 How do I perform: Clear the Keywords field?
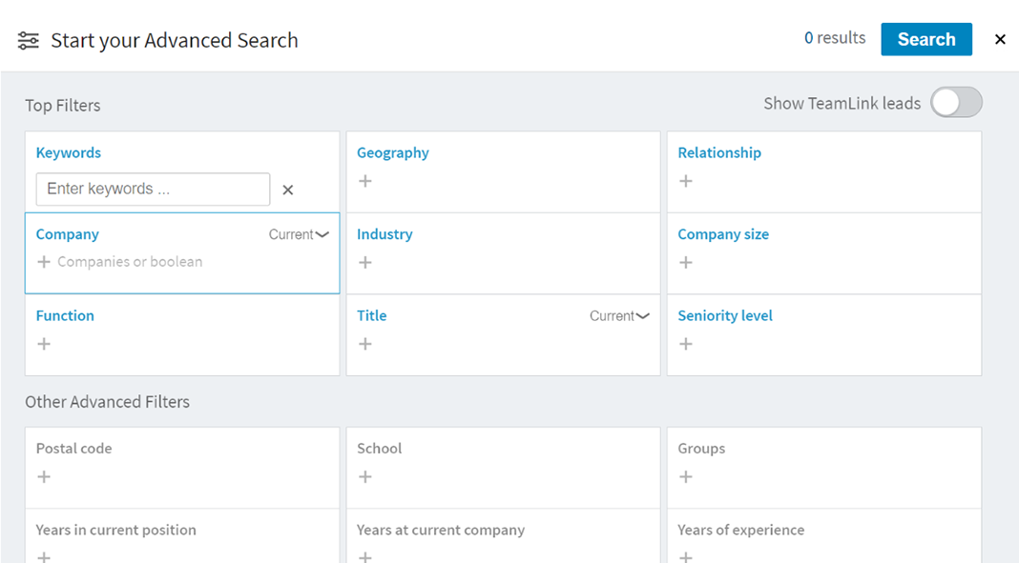point(287,189)
